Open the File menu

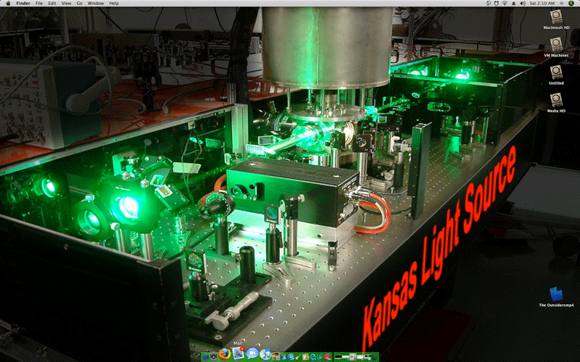click(x=39, y=3)
